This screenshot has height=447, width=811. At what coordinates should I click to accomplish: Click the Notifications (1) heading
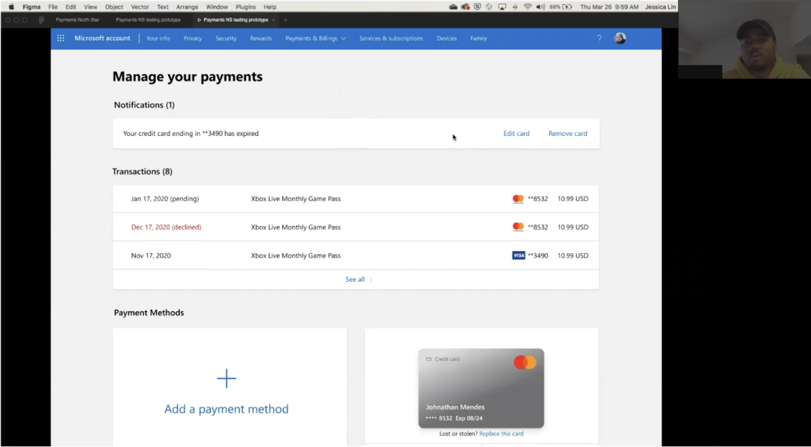click(144, 105)
